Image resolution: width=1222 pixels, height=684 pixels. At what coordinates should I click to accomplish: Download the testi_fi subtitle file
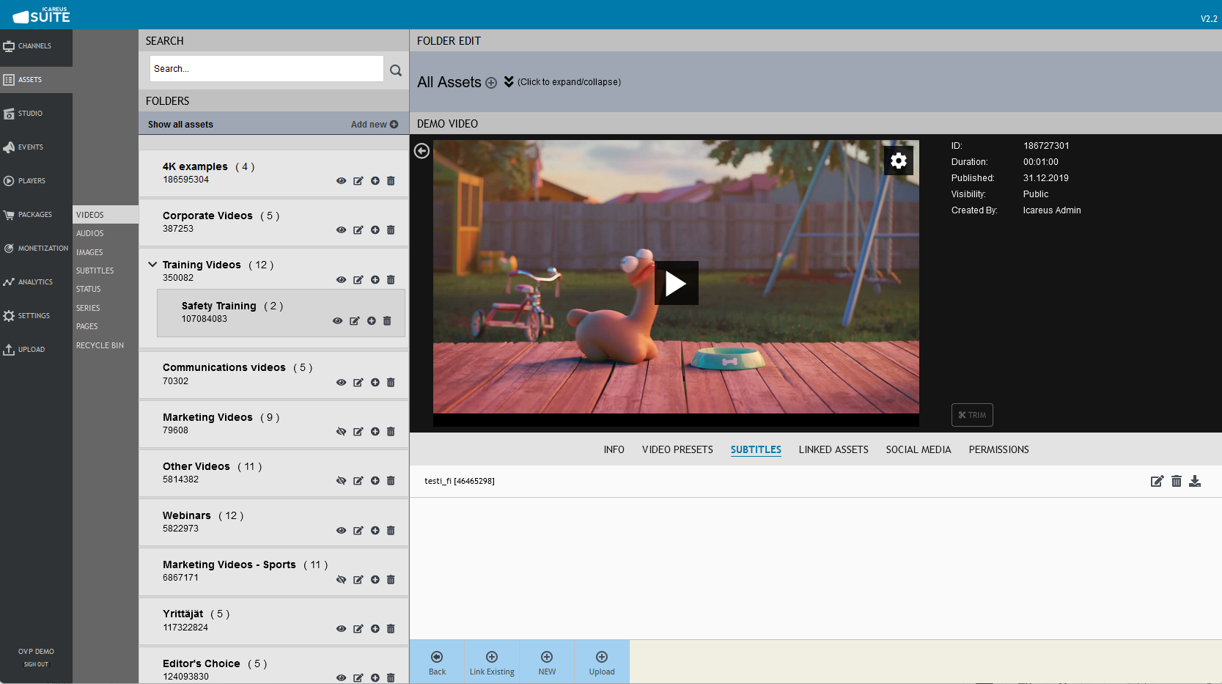[1195, 482]
